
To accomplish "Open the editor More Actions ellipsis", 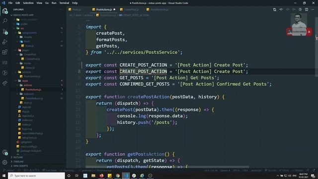I will click(313, 9).
